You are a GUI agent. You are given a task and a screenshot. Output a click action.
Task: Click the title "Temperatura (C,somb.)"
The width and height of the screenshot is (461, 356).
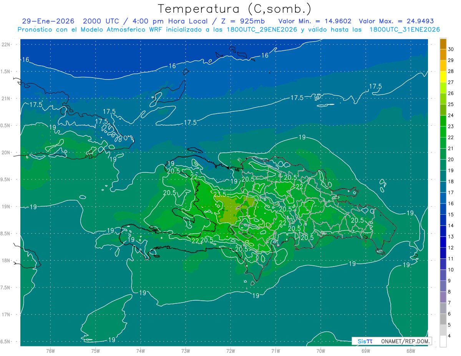235,9
